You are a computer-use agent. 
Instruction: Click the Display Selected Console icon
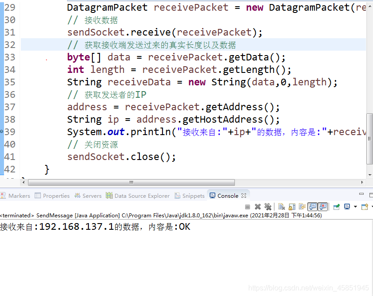coord(347,207)
